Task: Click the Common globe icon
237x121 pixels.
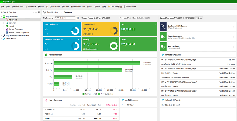Action: 7,23
